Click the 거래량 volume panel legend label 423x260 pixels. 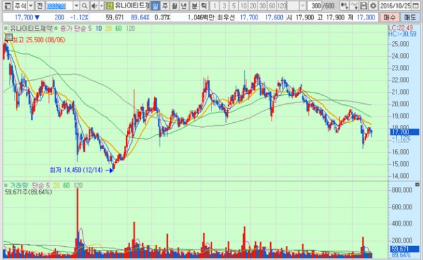pos(19,186)
